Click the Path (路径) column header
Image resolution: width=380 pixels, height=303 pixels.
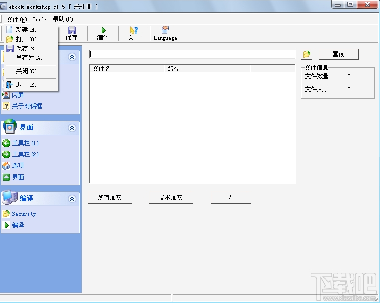[207, 69]
